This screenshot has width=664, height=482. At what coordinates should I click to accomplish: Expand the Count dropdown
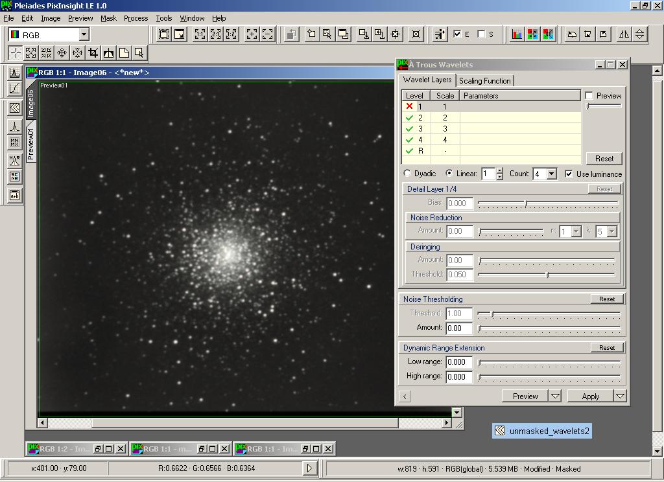[x=551, y=174]
